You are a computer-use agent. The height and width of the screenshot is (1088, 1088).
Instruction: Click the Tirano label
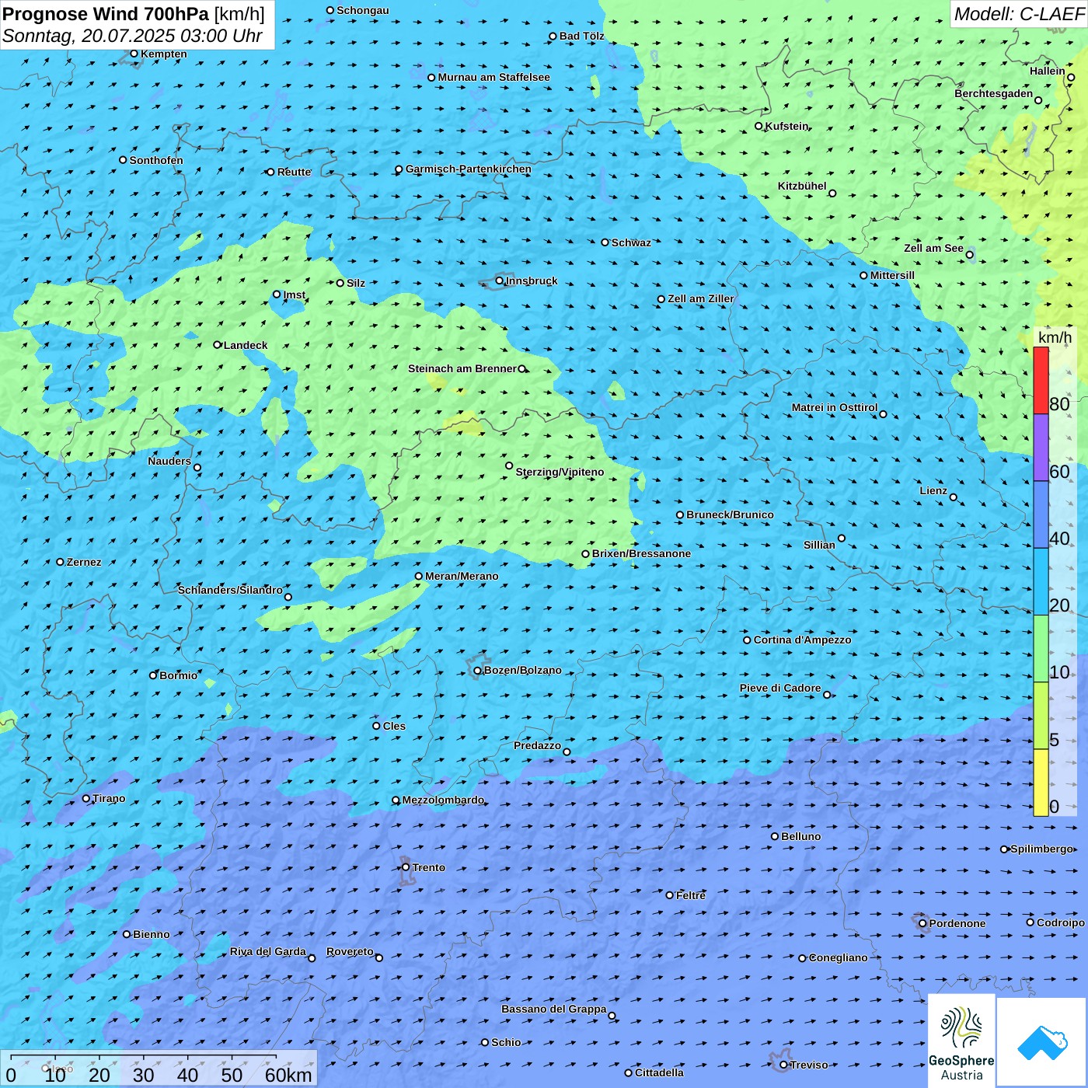click(x=109, y=798)
